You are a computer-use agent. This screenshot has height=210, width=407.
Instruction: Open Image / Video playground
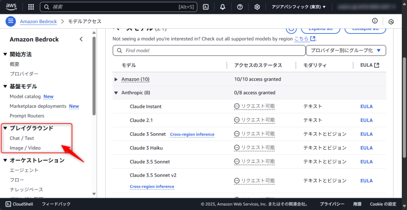(25, 148)
